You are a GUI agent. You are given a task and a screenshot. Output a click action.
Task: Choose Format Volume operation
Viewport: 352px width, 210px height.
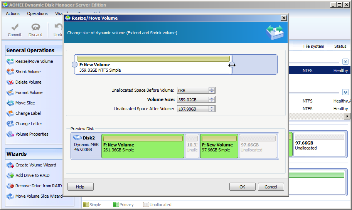click(x=25, y=92)
